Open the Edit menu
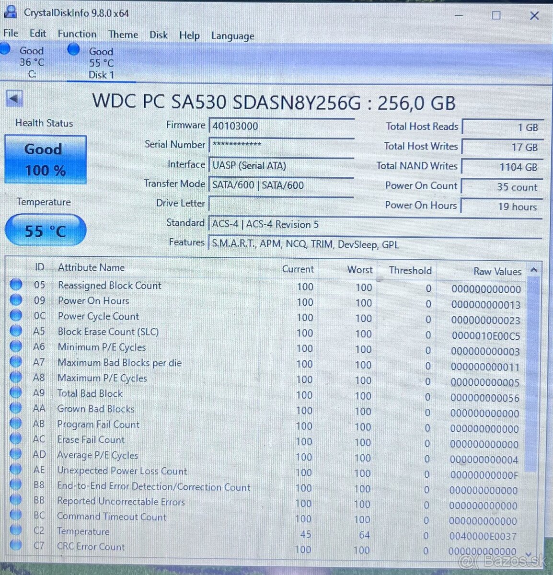Image resolution: width=553 pixels, height=575 pixels. (38, 34)
